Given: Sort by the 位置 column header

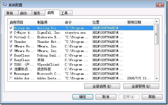Looking at the screenshot, I should point(108,22).
